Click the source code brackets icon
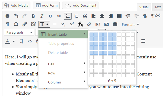The image size is (167, 96). pyautogui.click(x=30, y=41)
